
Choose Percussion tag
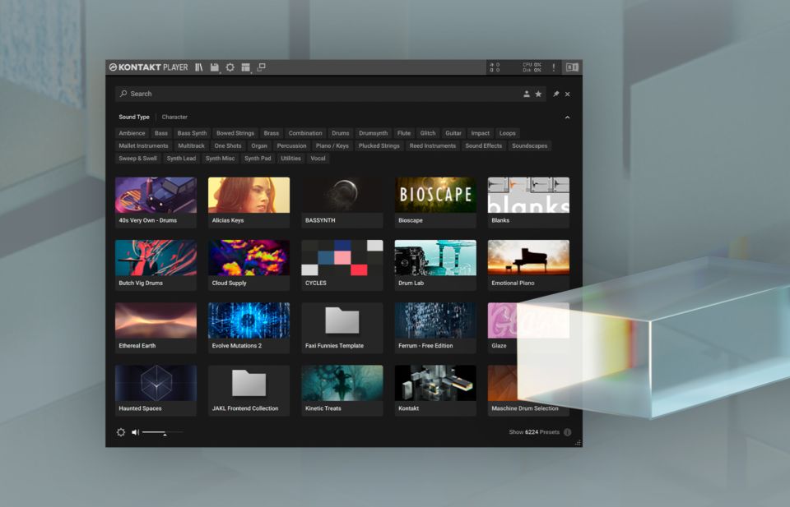[x=291, y=146]
